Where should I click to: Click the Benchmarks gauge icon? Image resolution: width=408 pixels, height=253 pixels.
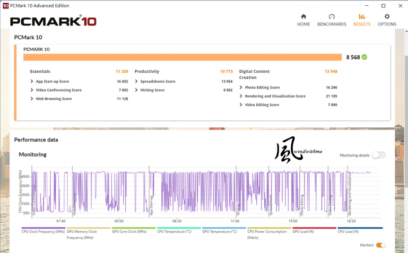click(332, 16)
